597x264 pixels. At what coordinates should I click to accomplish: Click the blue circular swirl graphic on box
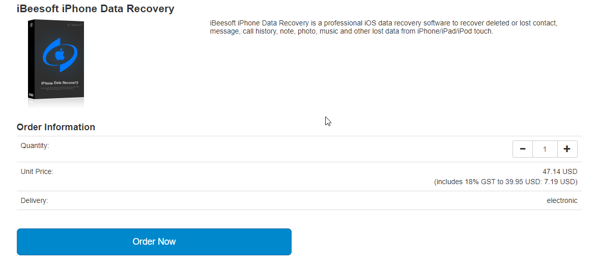(60, 55)
